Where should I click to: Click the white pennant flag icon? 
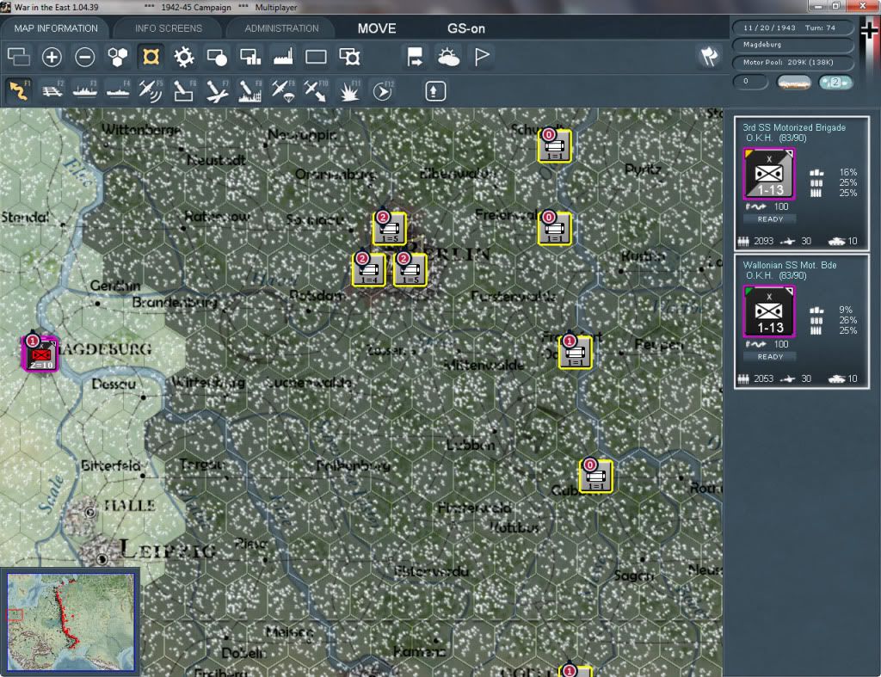[482, 57]
